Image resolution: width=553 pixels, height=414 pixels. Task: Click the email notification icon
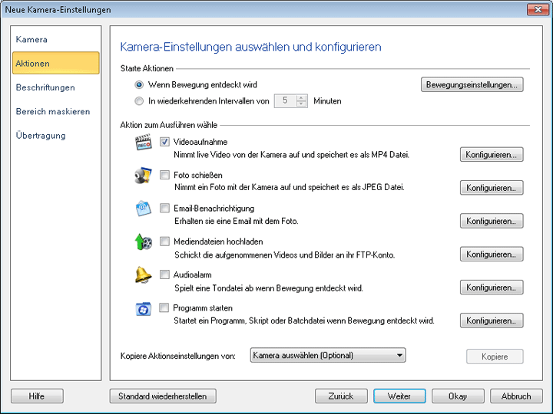(142, 210)
